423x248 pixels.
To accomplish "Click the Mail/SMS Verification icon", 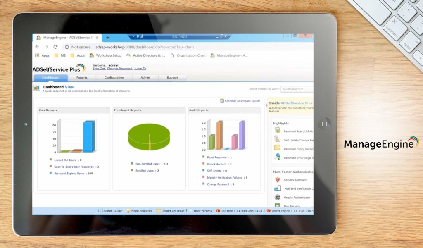I will pyautogui.click(x=277, y=188).
